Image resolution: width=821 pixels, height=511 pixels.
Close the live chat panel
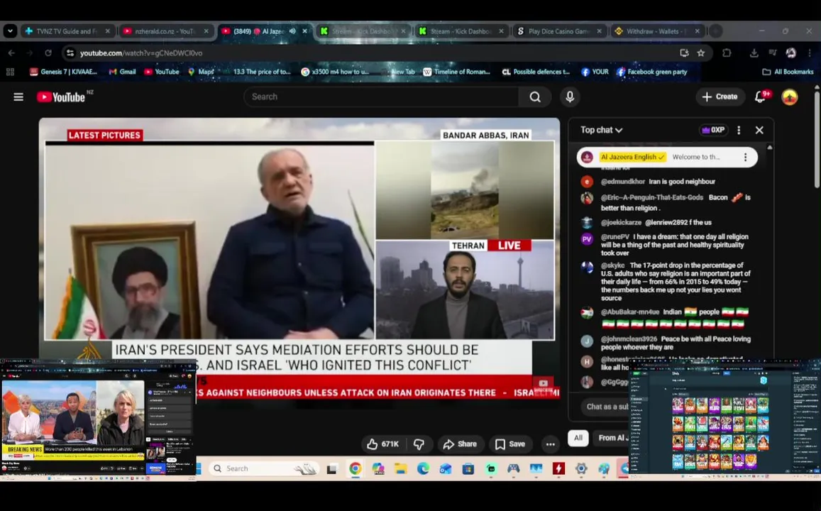tap(759, 130)
